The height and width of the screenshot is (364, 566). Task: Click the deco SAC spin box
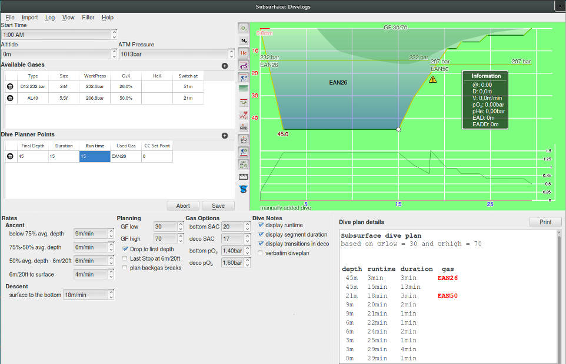[236, 239]
